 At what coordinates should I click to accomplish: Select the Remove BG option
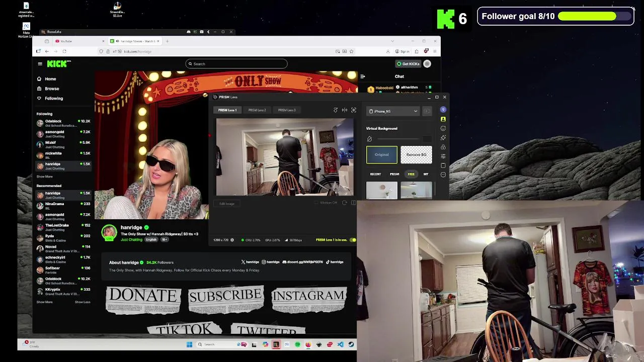pos(416,155)
